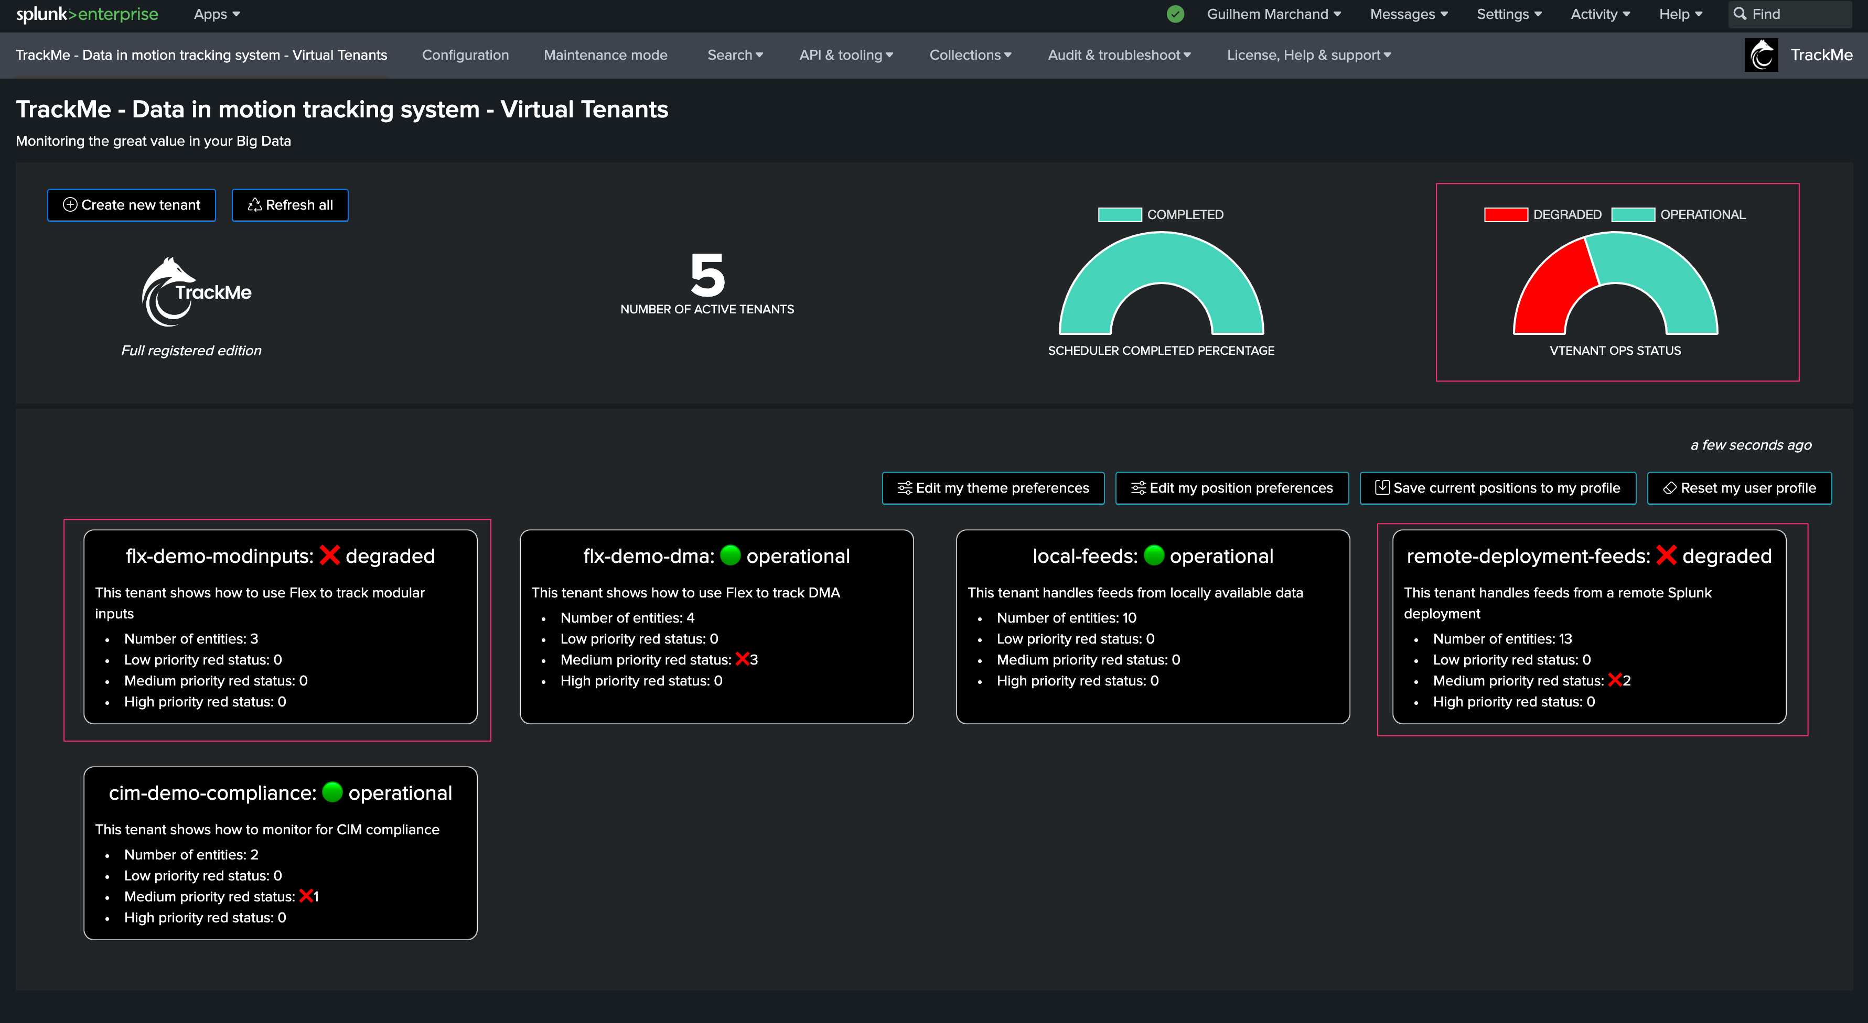Click the DEGRADED red legend swatch
The width and height of the screenshot is (1868, 1023).
1506,214
